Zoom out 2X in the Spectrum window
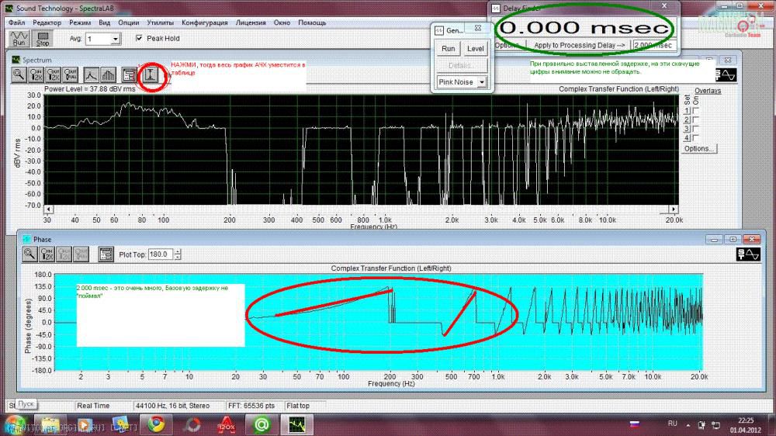Viewport: 776px width, 436px height. (54, 74)
